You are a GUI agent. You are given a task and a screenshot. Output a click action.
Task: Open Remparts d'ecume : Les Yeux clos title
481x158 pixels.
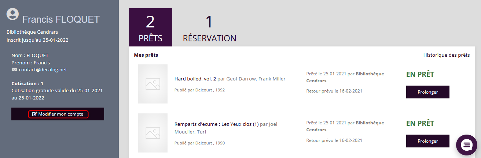coord(216,124)
